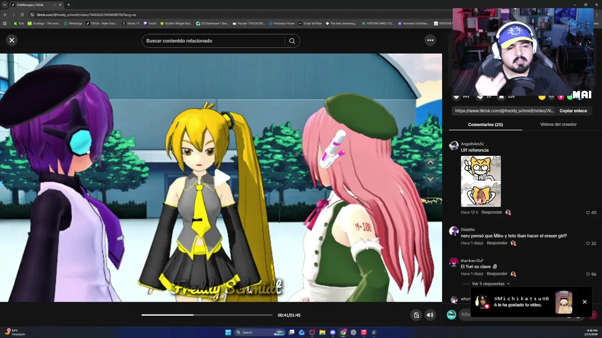Open the 'Animated Subtitles...' bookmark
Image resolution: width=602 pixels, height=338 pixels.
[413, 23]
